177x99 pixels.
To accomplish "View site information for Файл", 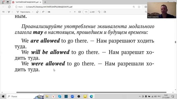I will click(19, 7).
